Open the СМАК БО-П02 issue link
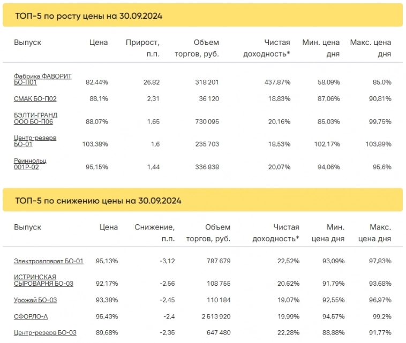The image size is (406, 343). [x=35, y=98]
